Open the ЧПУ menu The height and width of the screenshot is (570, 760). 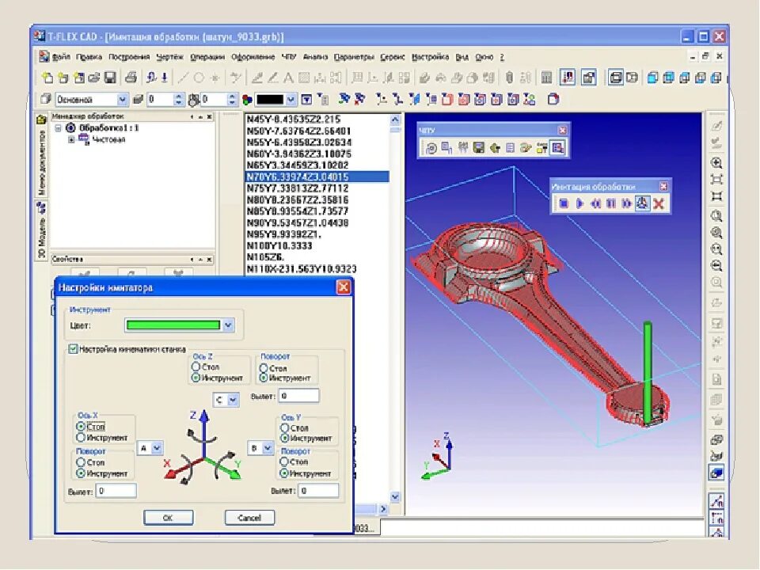[x=288, y=57]
